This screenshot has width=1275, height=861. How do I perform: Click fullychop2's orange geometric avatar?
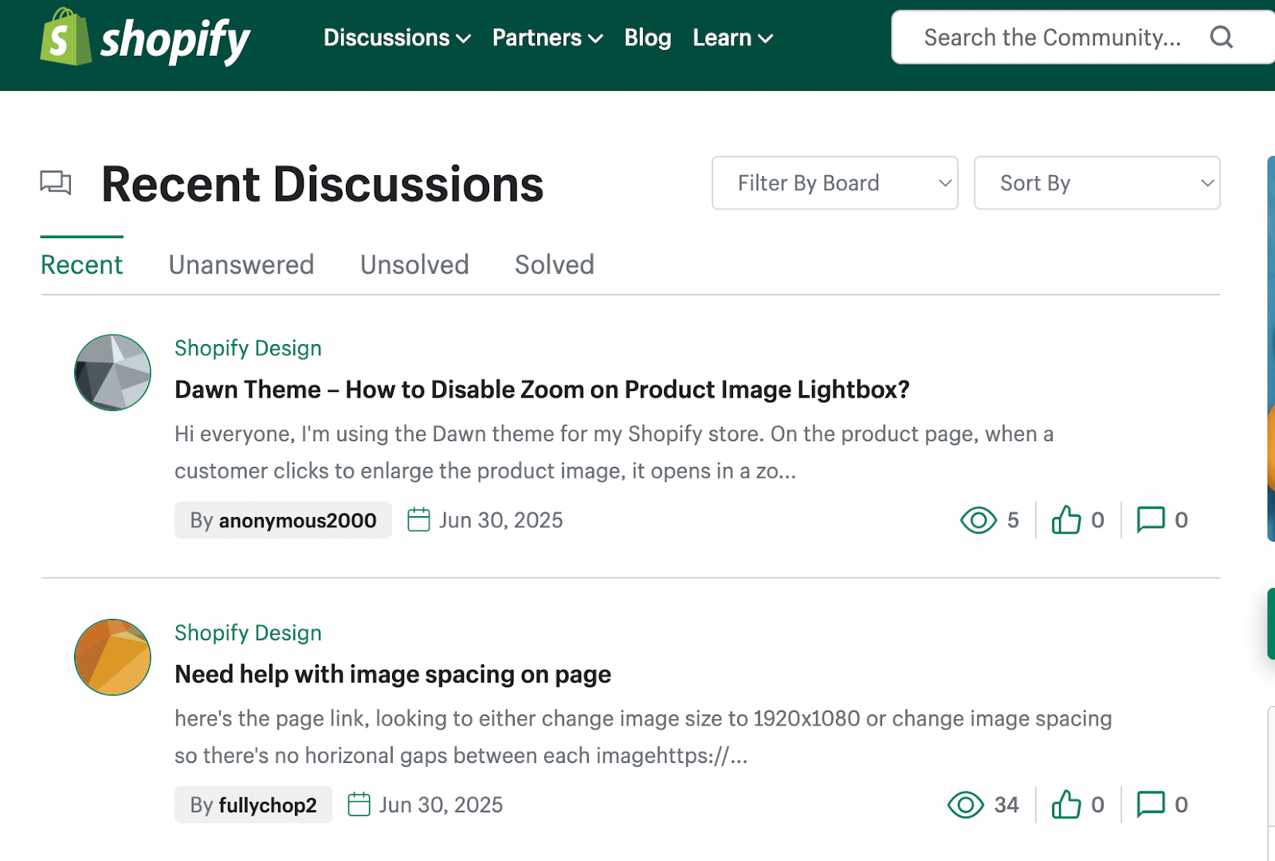tap(112, 657)
